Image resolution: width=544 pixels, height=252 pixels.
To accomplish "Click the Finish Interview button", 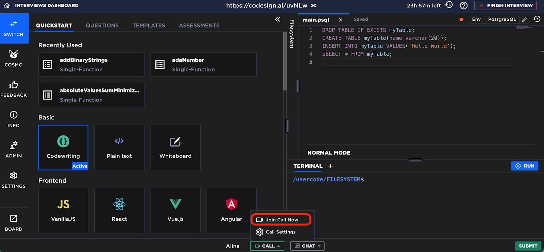I will 506,5.
